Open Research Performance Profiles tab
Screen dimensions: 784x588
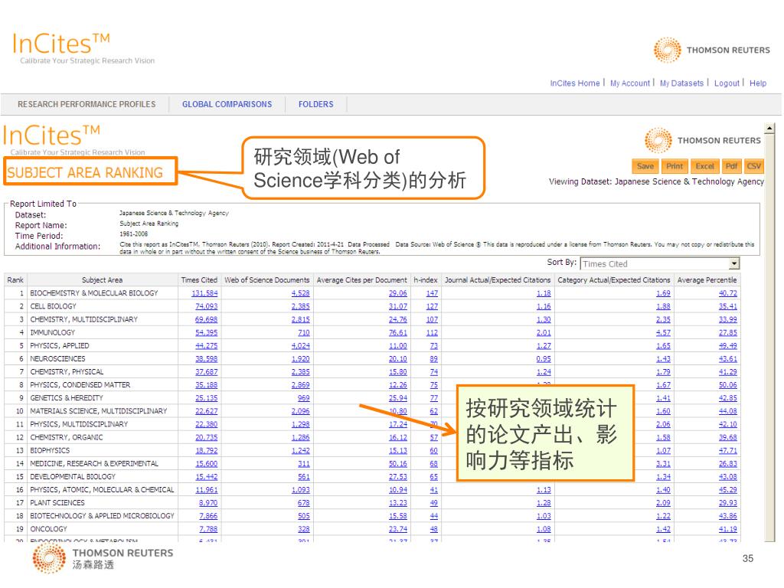pos(87,104)
